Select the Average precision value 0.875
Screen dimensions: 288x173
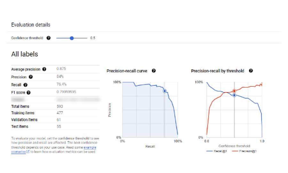click(61, 69)
